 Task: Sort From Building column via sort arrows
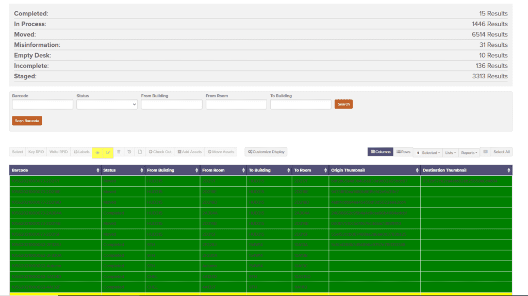196,170
